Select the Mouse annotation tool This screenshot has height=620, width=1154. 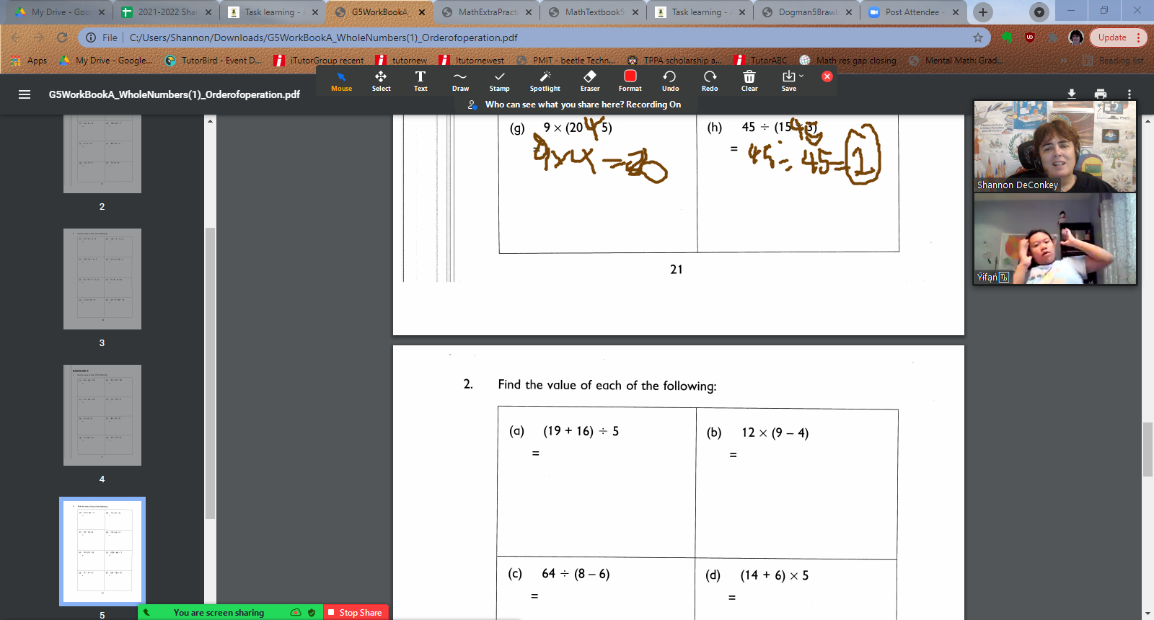pos(341,81)
